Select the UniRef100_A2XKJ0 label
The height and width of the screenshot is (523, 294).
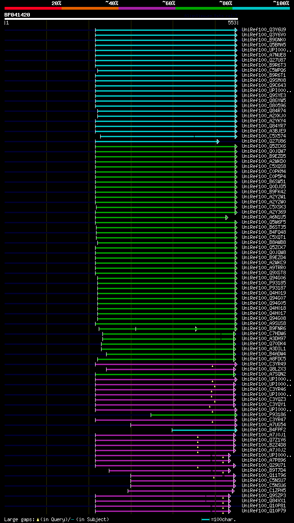(x=264, y=116)
